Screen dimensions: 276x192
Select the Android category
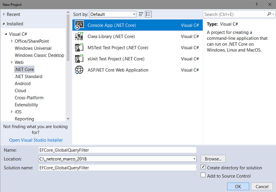click(22, 83)
